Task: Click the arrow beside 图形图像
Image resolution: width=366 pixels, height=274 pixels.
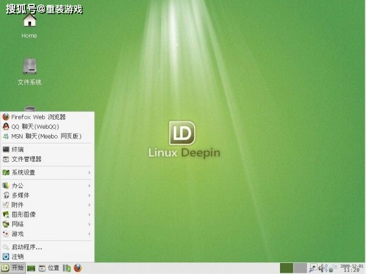Action: (x=90, y=214)
